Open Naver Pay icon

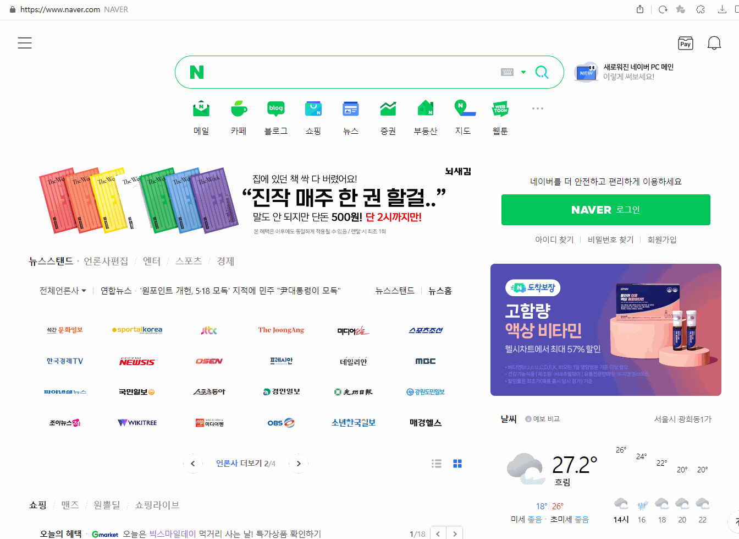point(686,43)
